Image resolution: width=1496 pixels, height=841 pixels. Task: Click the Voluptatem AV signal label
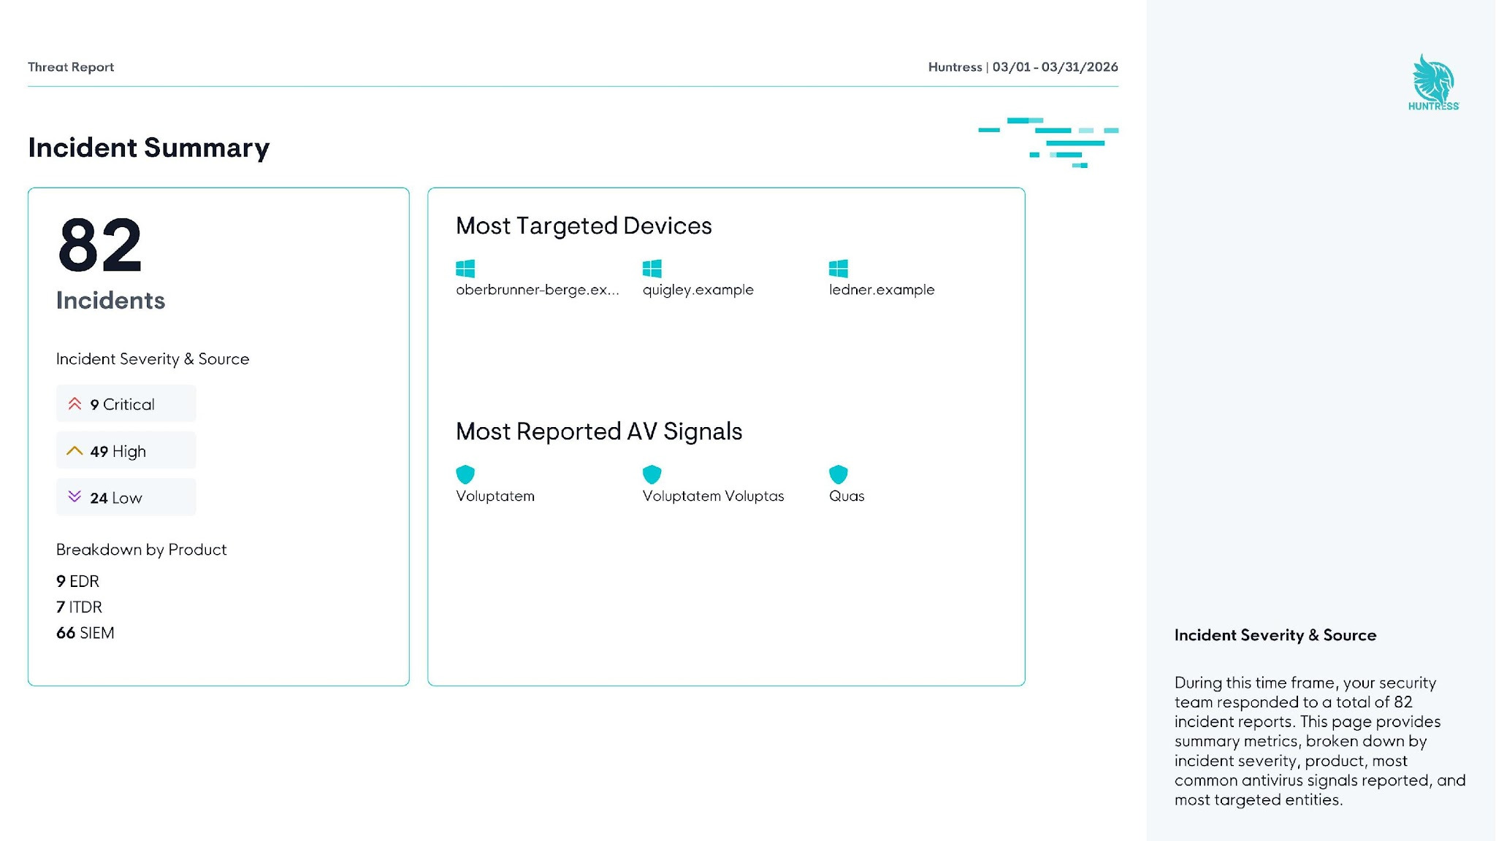coord(495,496)
